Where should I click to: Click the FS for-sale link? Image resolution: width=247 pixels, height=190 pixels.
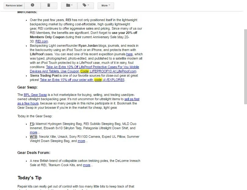tap(32, 124)
